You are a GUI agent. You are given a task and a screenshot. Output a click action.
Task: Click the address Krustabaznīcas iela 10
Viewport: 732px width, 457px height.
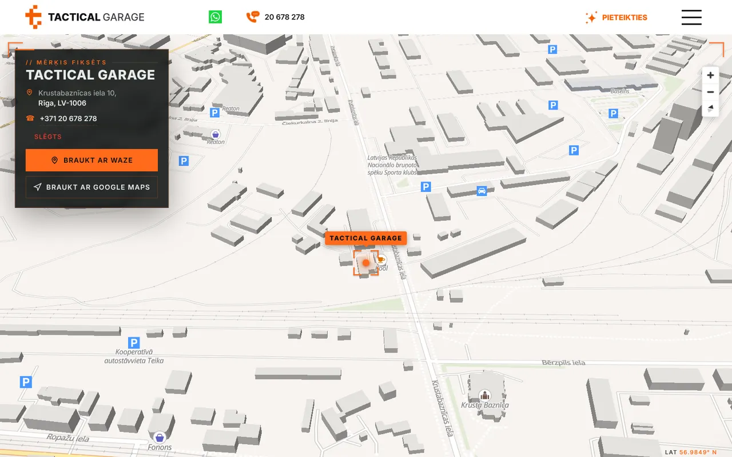[77, 93]
